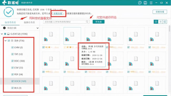The width and height of the screenshot is (171, 96).
Task: Toggle DOCX (169) checkbox
Action: click(12, 81)
